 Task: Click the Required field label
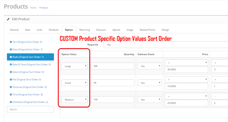tap(92, 45)
